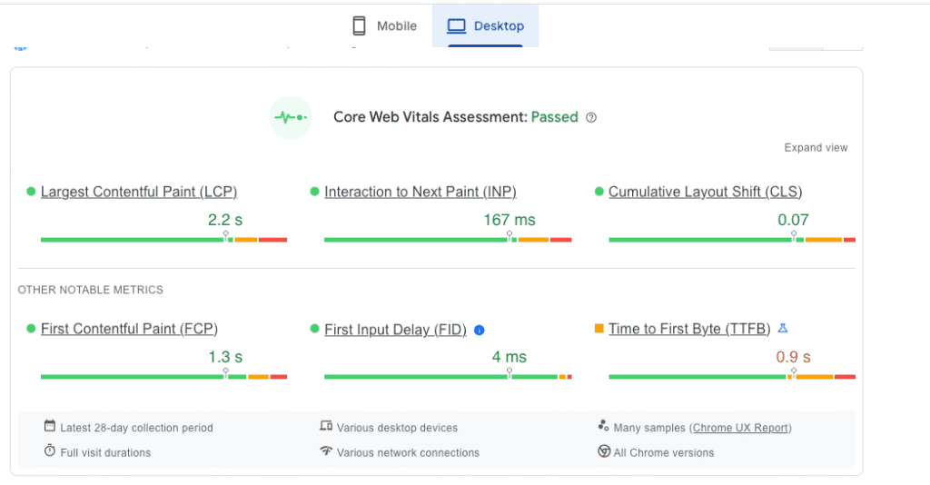Open First Input Delay (FID) link
The image size is (930, 485).
[x=395, y=330]
